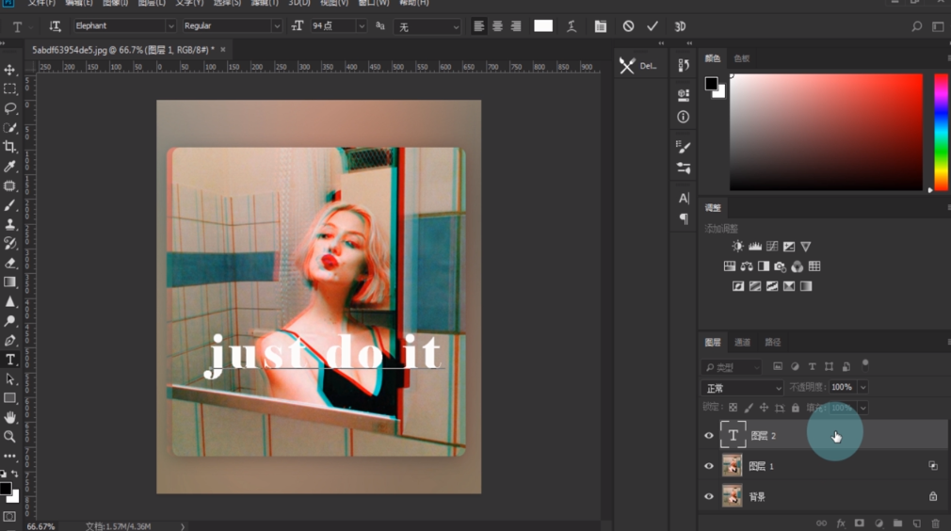Screen dimensions: 951x531
Task: Commit the current text edit
Action: click(653, 26)
